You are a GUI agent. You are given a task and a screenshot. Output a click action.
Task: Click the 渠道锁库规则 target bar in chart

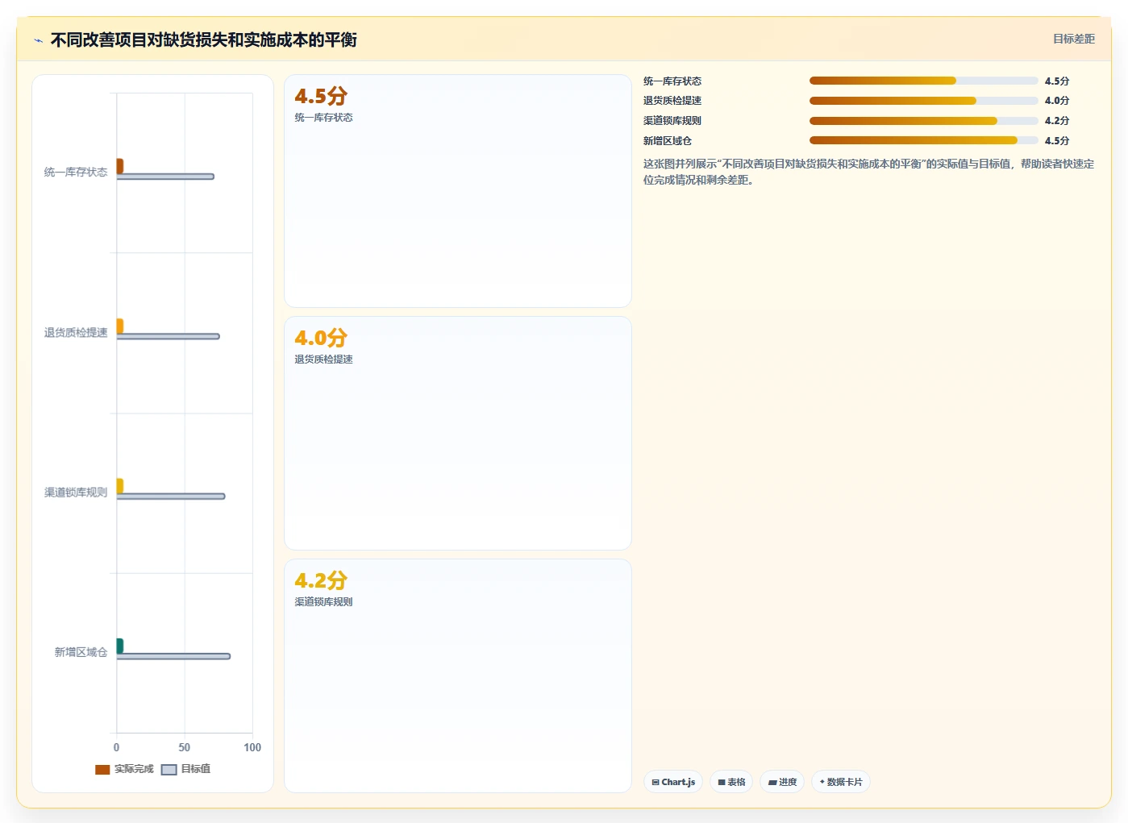tap(171, 497)
